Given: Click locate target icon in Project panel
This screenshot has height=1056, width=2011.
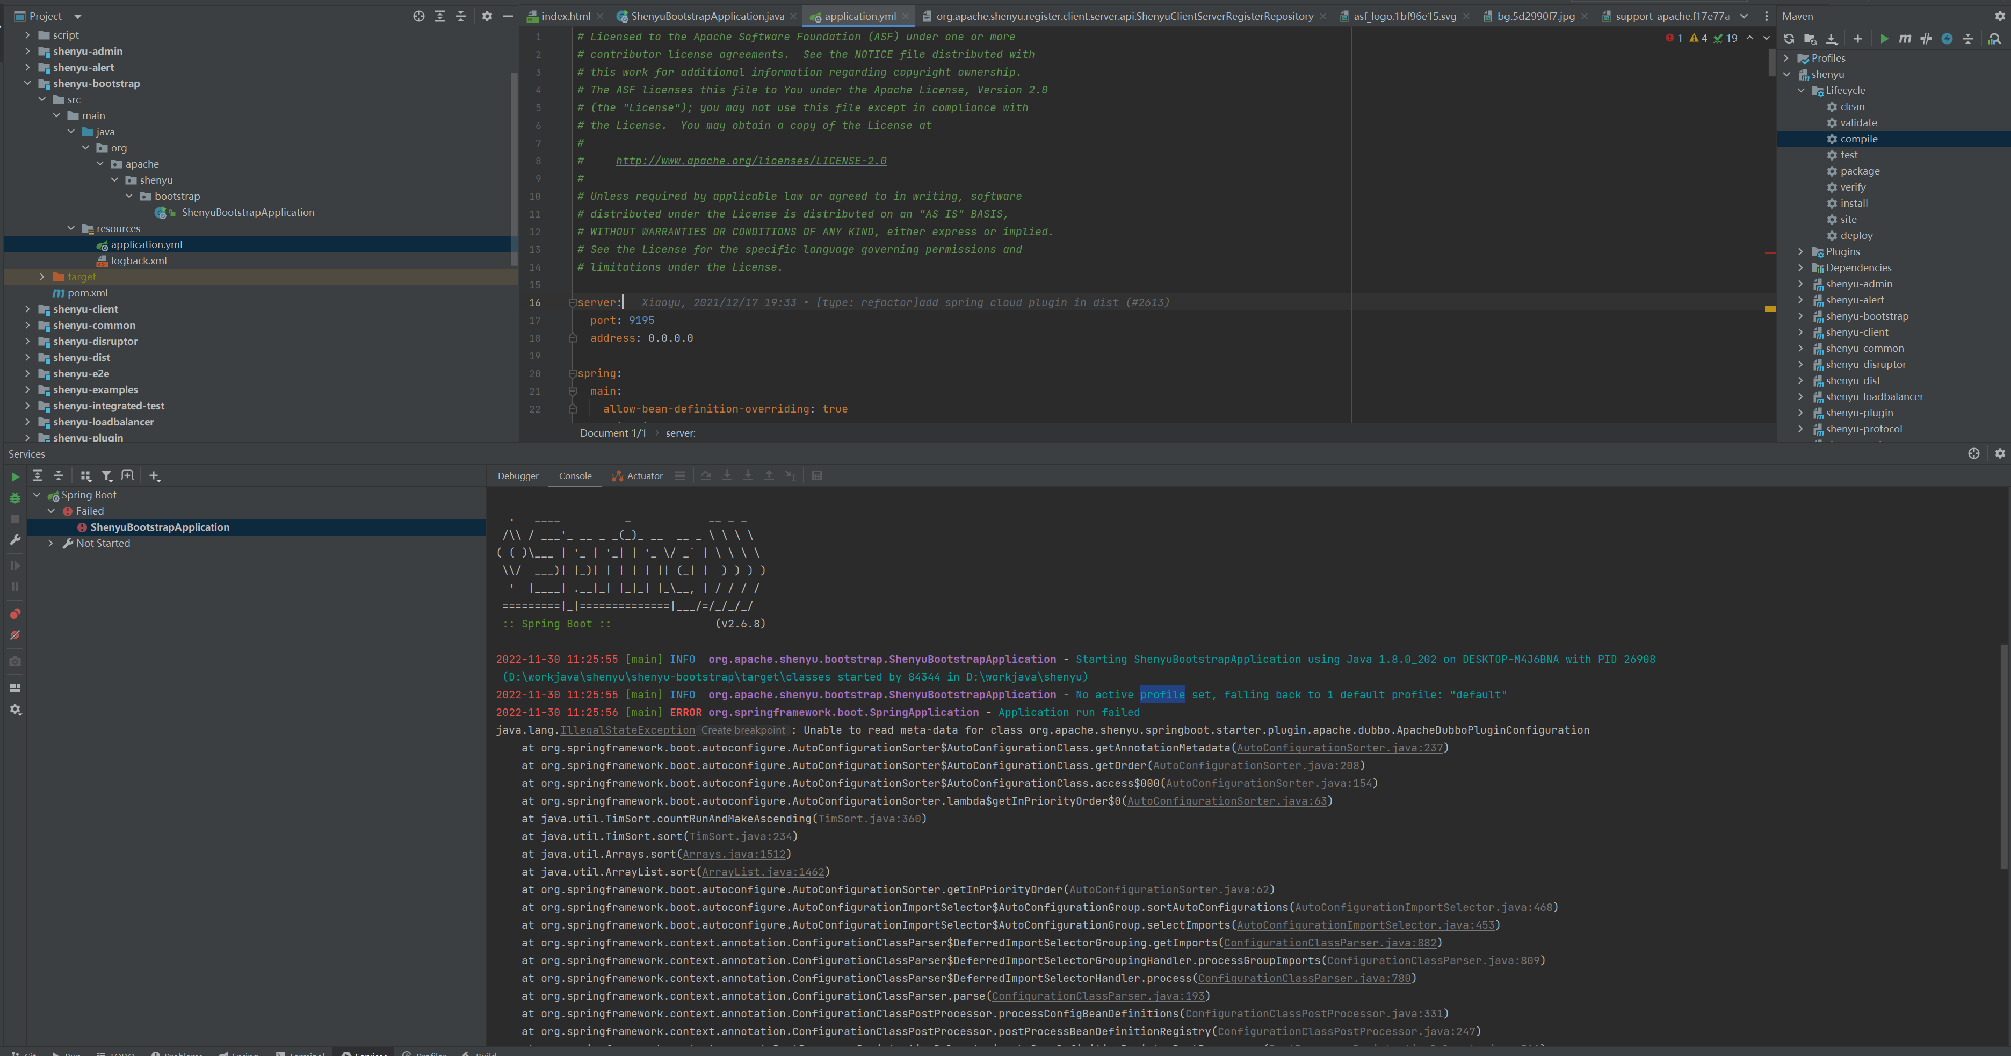Looking at the screenshot, I should tap(418, 17).
